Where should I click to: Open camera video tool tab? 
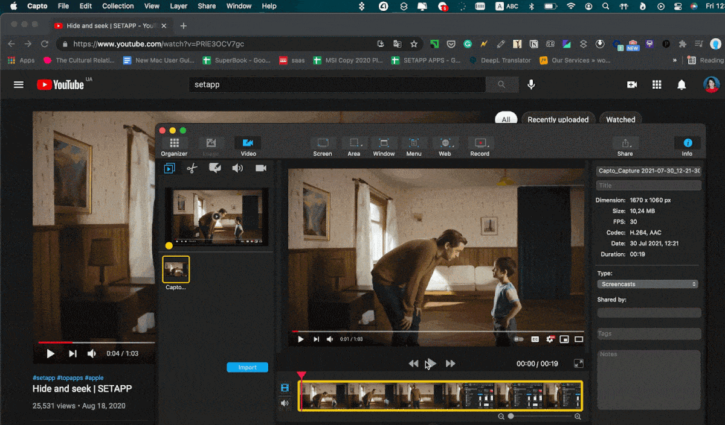(261, 168)
